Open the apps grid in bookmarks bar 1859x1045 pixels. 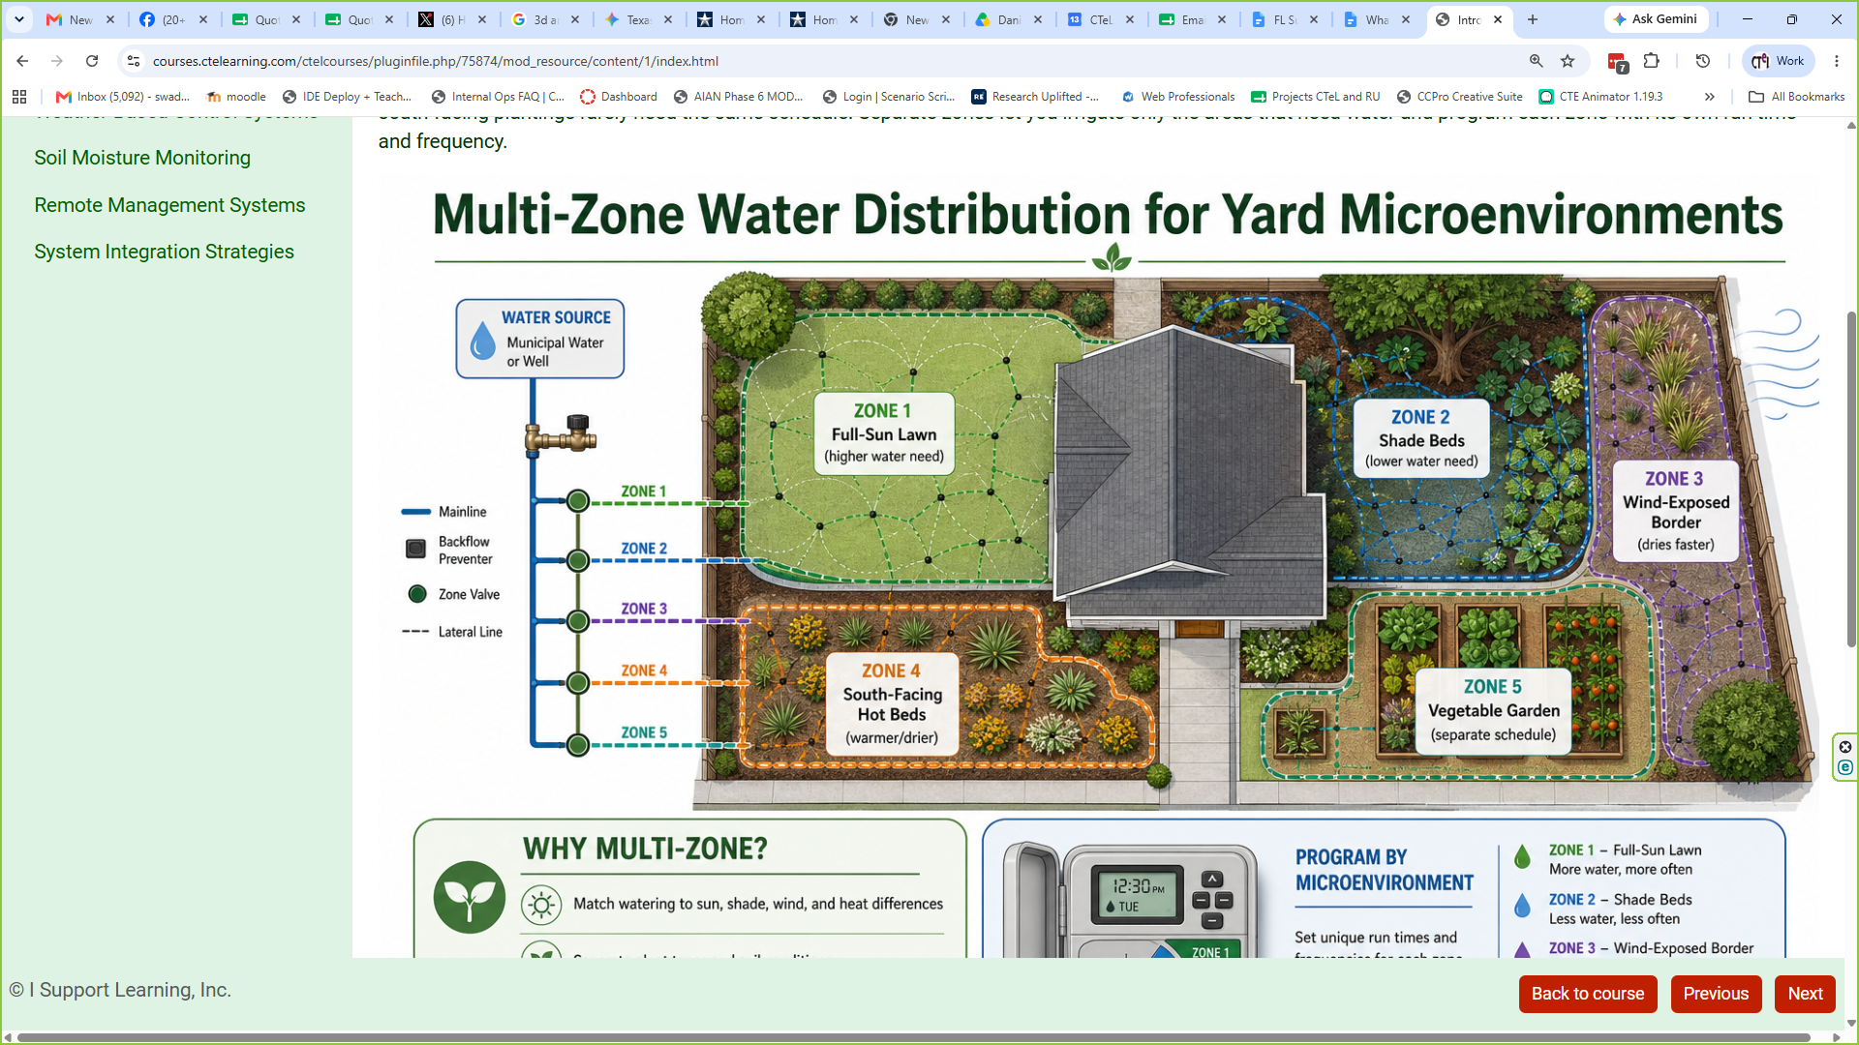tap(19, 97)
